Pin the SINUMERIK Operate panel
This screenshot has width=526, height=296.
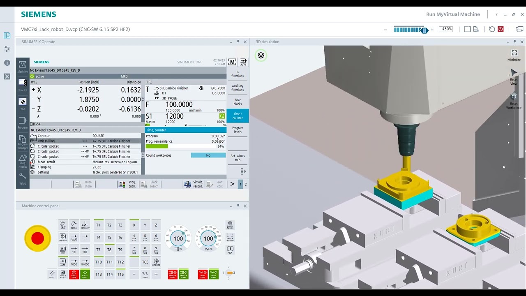(x=238, y=42)
